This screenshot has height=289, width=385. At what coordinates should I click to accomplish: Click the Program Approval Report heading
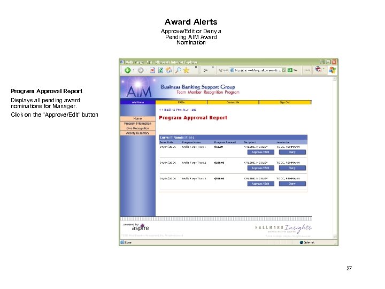point(193,118)
